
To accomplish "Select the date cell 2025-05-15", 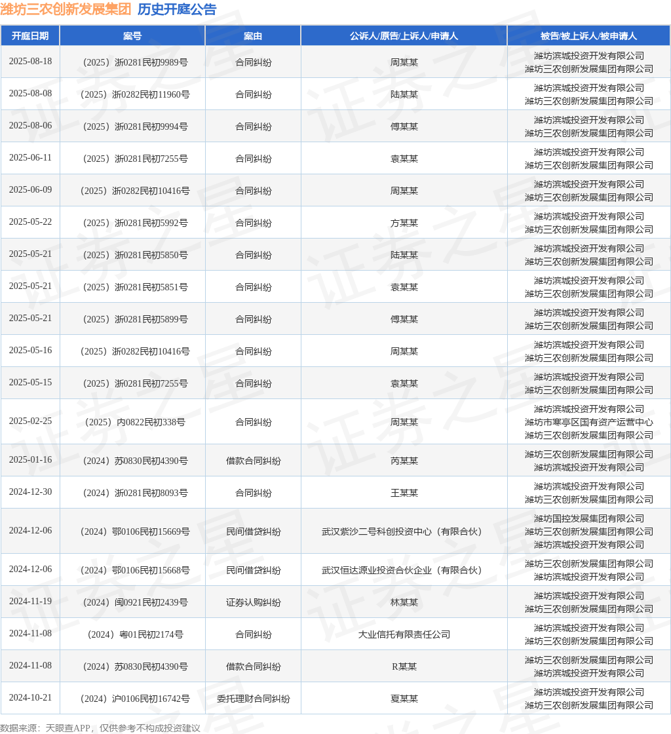I will (x=30, y=383).
